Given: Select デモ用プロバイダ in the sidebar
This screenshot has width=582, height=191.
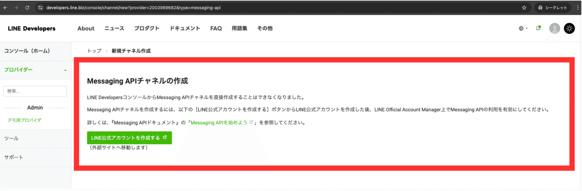Looking at the screenshot, I should [24, 120].
